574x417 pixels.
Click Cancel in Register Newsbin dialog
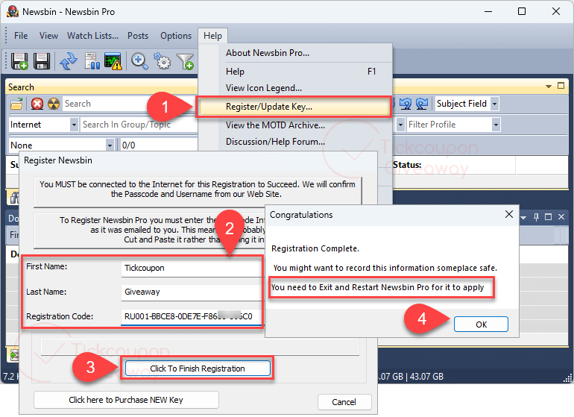pos(344,402)
